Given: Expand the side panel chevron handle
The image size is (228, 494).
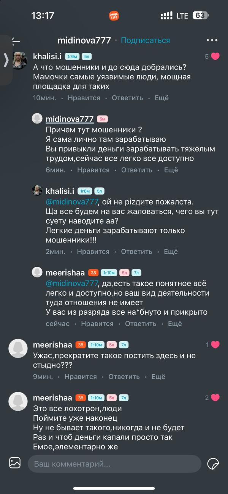Looking at the screenshot, I should click(6, 60).
